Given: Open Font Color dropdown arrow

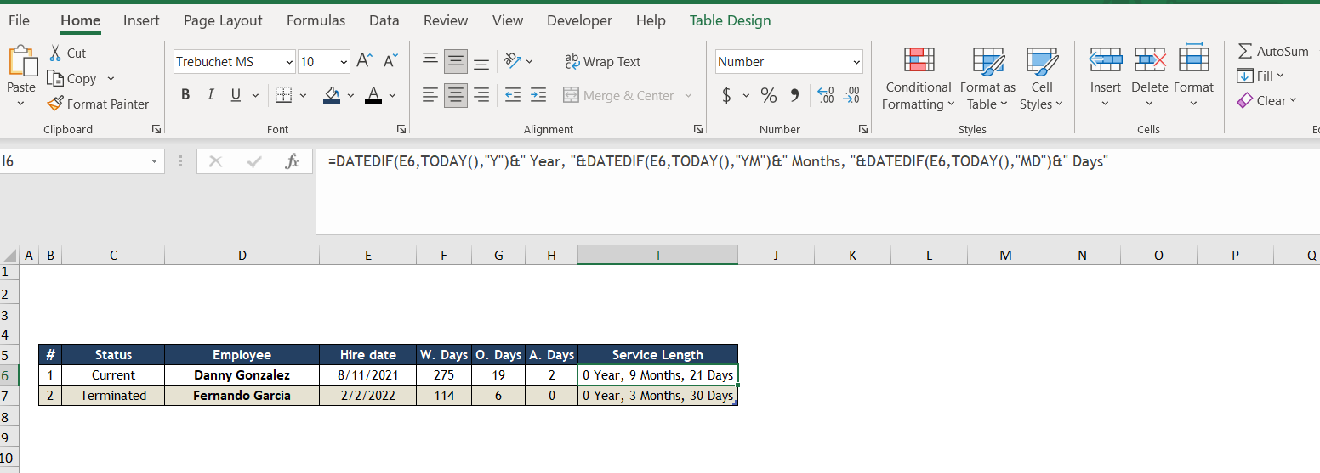Looking at the screenshot, I should [x=392, y=95].
